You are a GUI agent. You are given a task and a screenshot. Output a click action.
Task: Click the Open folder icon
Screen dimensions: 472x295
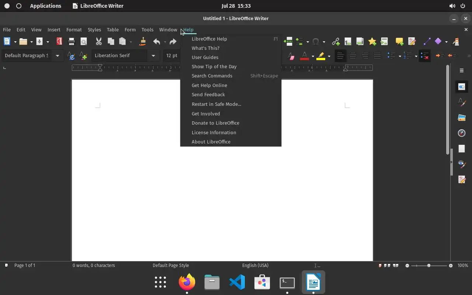click(23, 42)
